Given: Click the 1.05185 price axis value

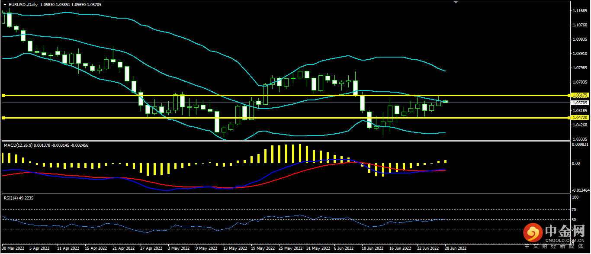Looking at the screenshot, I should point(579,110).
